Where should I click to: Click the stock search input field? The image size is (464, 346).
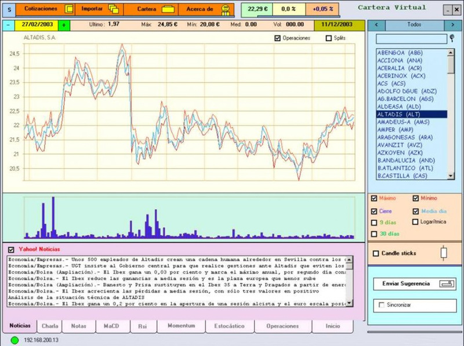pyautogui.click(x=411, y=39)
